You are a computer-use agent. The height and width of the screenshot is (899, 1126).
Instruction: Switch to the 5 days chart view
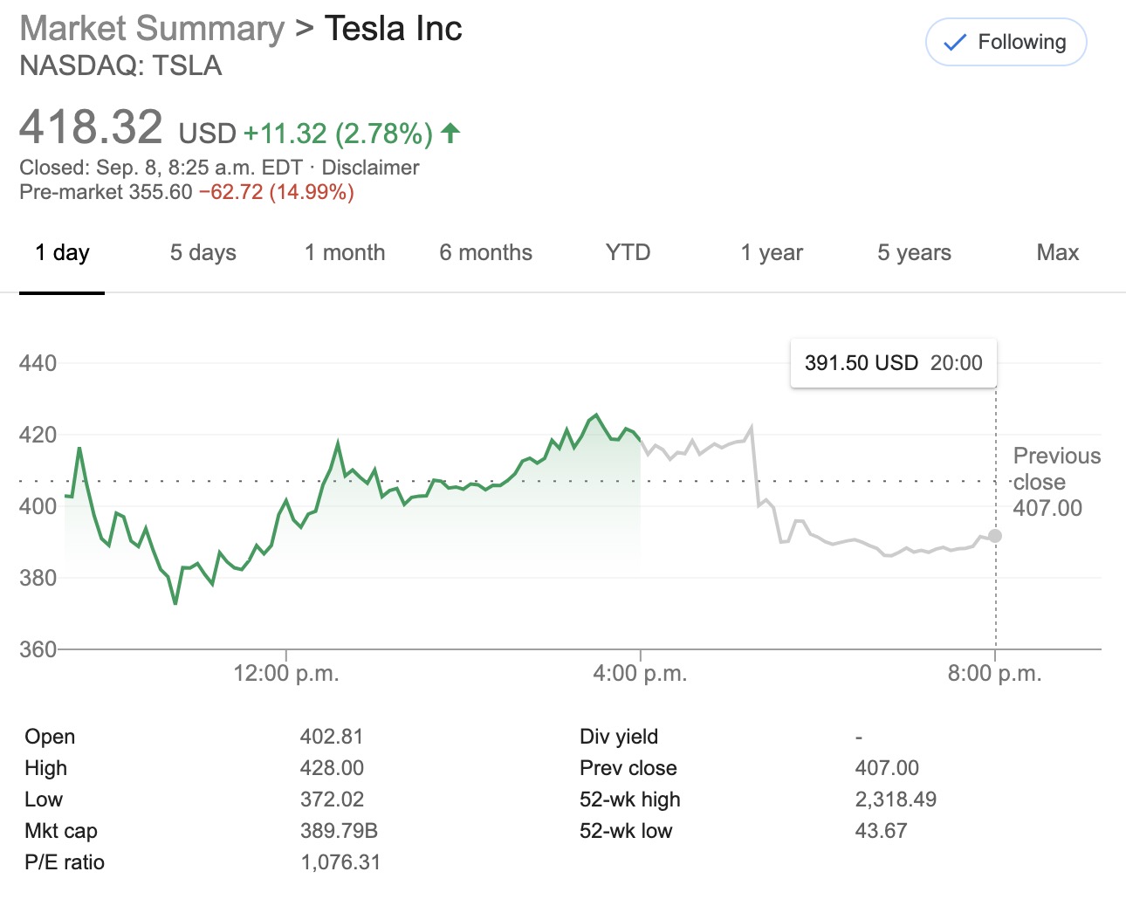pyautogui.click(x=203, y=252)
